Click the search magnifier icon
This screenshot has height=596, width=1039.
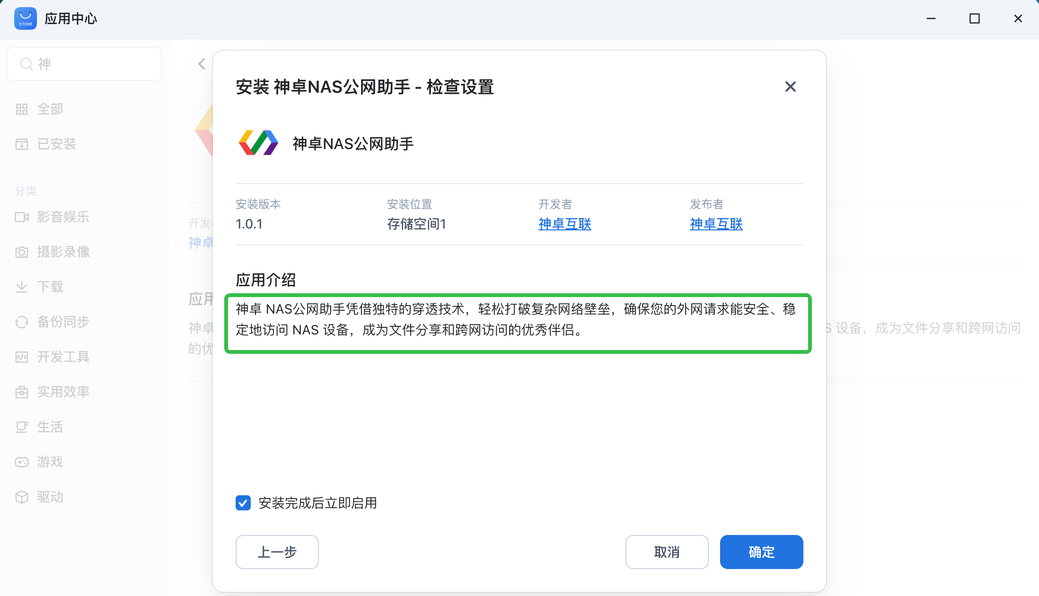tap(26, 64)
